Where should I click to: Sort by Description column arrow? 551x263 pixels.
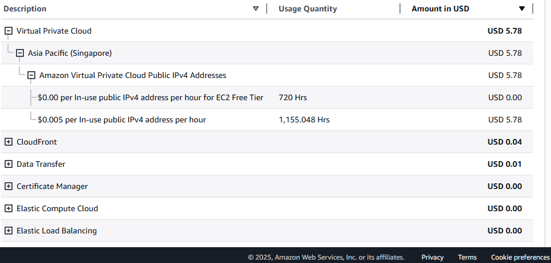[256, 9]
